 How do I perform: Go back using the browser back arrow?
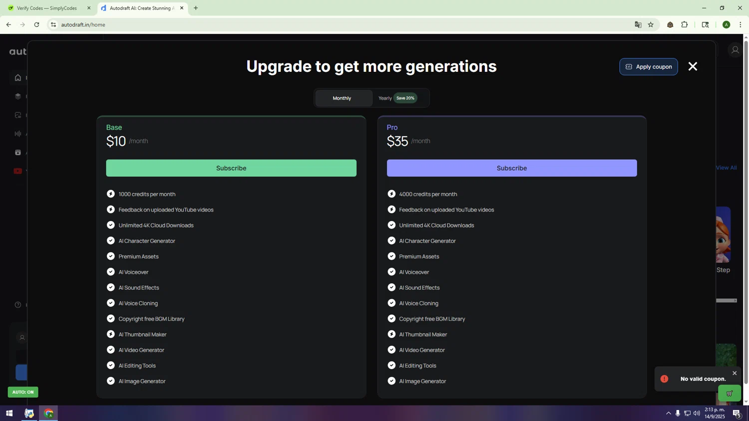8,24
